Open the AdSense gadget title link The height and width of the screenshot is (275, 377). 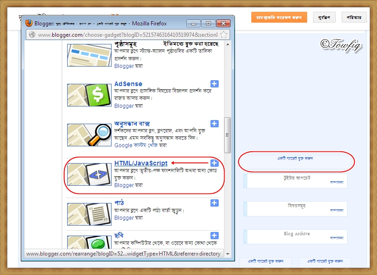click(x=128, y=84)
